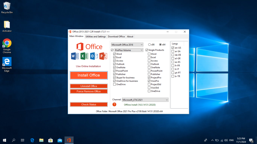Select the x64 architecture radio button
Viewport: 257px width, 144px height.
coord(160,44)
